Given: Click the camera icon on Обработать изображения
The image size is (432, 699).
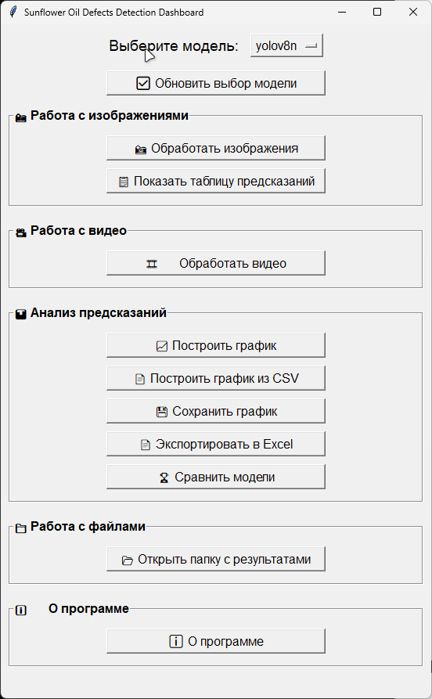Looking at the screenshot, I should coord(140,150).
